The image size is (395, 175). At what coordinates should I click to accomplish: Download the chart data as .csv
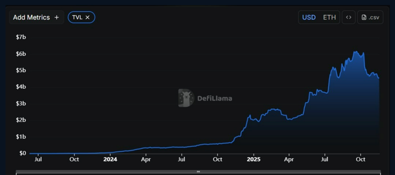pyautogui.click(x=370, y=17)
